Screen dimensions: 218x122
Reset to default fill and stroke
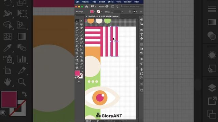point(76,78)
